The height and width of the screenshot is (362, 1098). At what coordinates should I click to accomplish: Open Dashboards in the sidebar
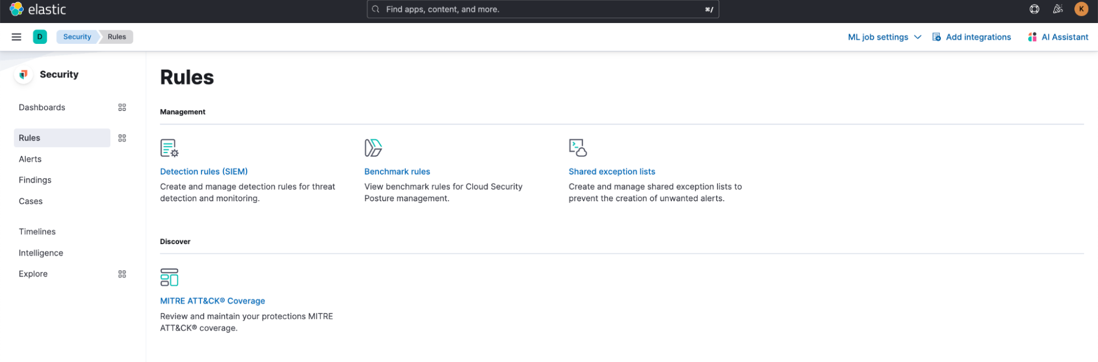[x=42, y=108]
